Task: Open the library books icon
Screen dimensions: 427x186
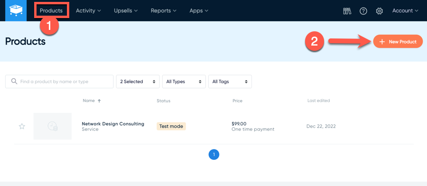Action: (x=347, y=11)
